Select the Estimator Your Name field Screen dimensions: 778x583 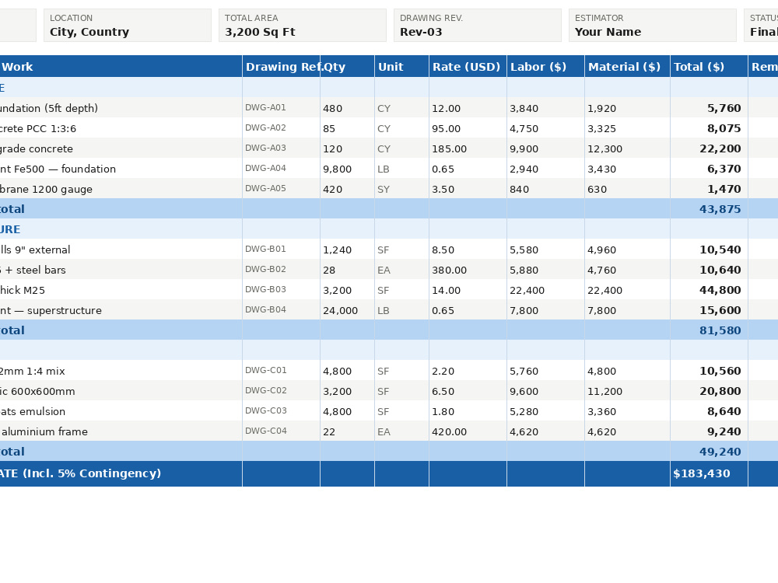pyautogui.click(x=653, y=26)
